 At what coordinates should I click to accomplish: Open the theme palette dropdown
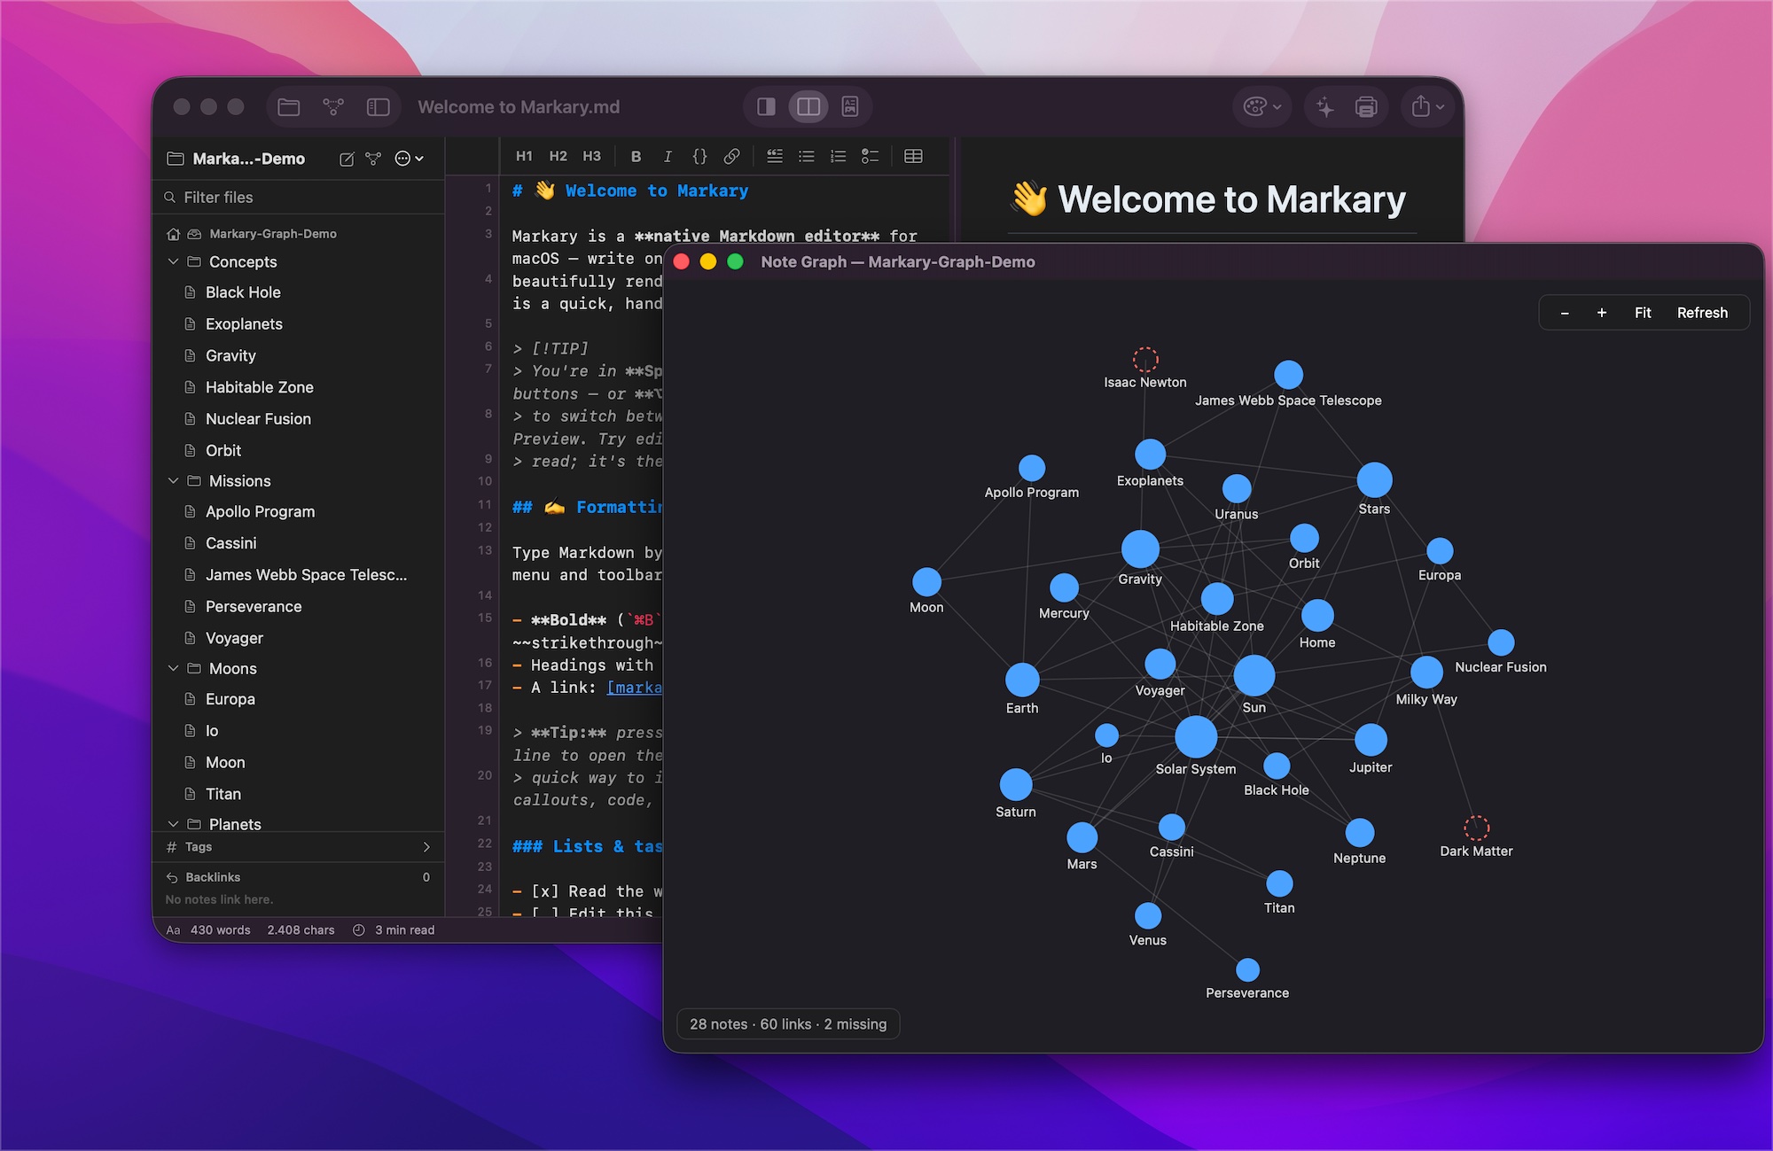(1262, 107)
